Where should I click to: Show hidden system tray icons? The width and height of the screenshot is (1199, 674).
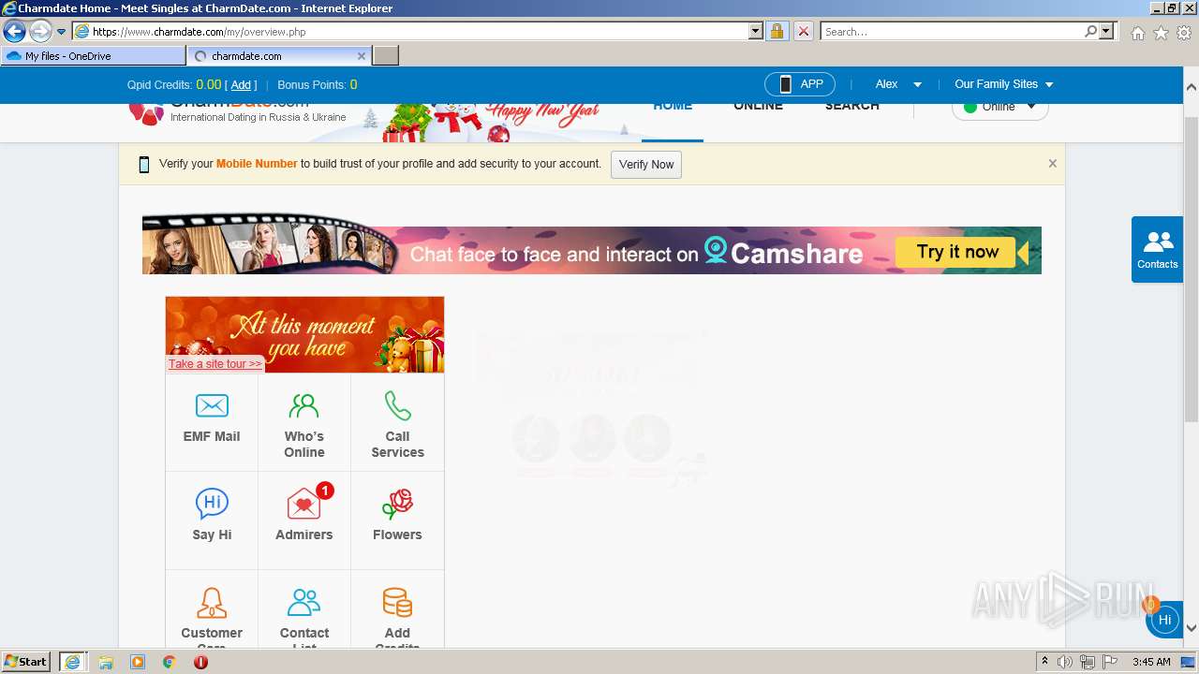[1044, 662]
